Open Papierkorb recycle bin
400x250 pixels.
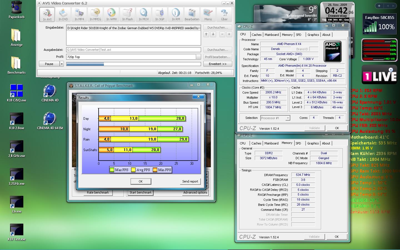point(16,10)
